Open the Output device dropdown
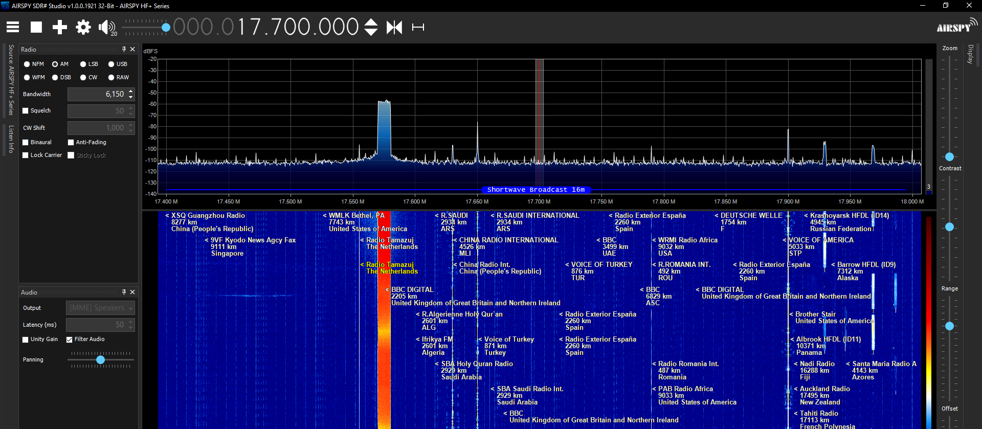The width and height of the screenshot is (982, 429). pyautogui.click(x=100, y=308)
